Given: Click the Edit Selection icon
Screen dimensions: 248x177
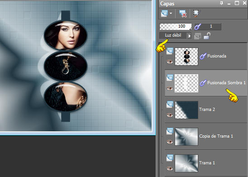Looking at the screenshot, I should pos(197,14).
